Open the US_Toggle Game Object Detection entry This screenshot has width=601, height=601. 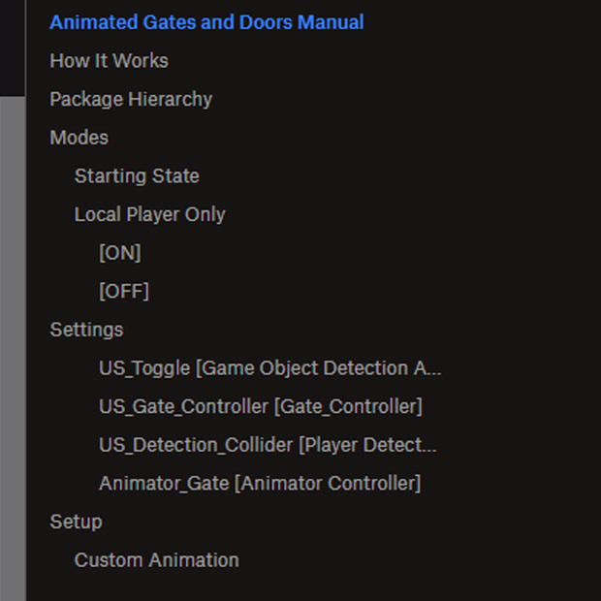tap(270, 368)
